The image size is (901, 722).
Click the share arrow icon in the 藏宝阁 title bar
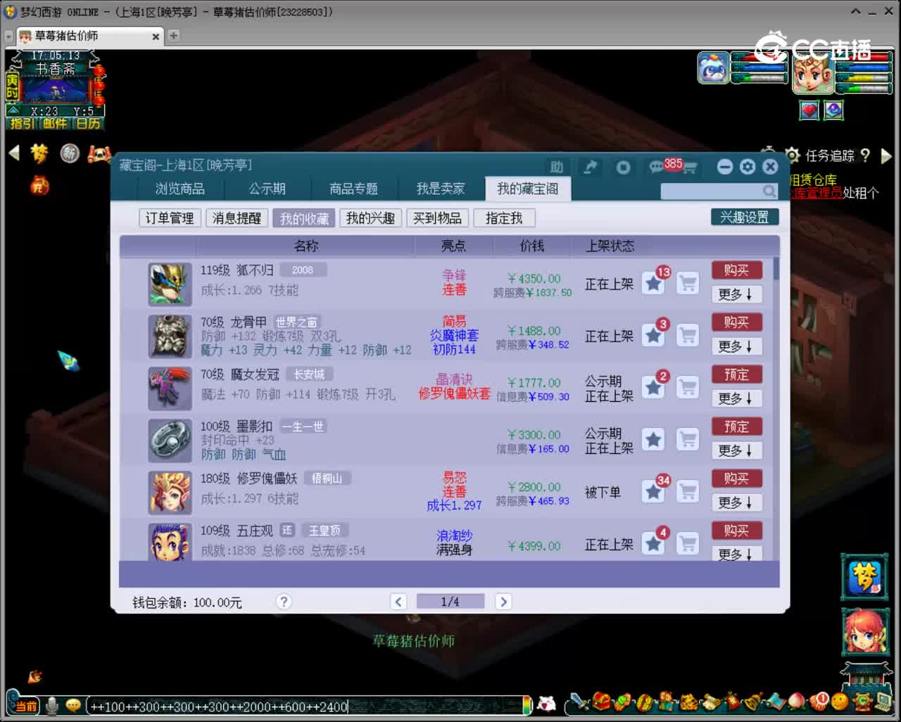coord(590,167)
